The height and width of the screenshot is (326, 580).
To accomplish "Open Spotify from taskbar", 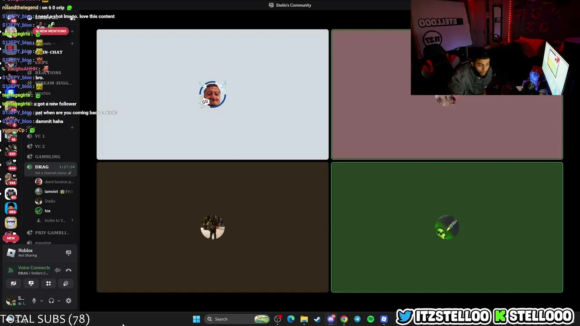I will pyautogui.click(x=371, y=319).
